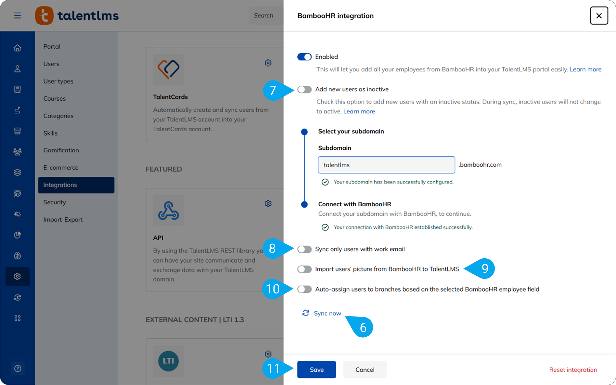Open the Security menu item
This screenshot has height=385, width=616.
76,202
